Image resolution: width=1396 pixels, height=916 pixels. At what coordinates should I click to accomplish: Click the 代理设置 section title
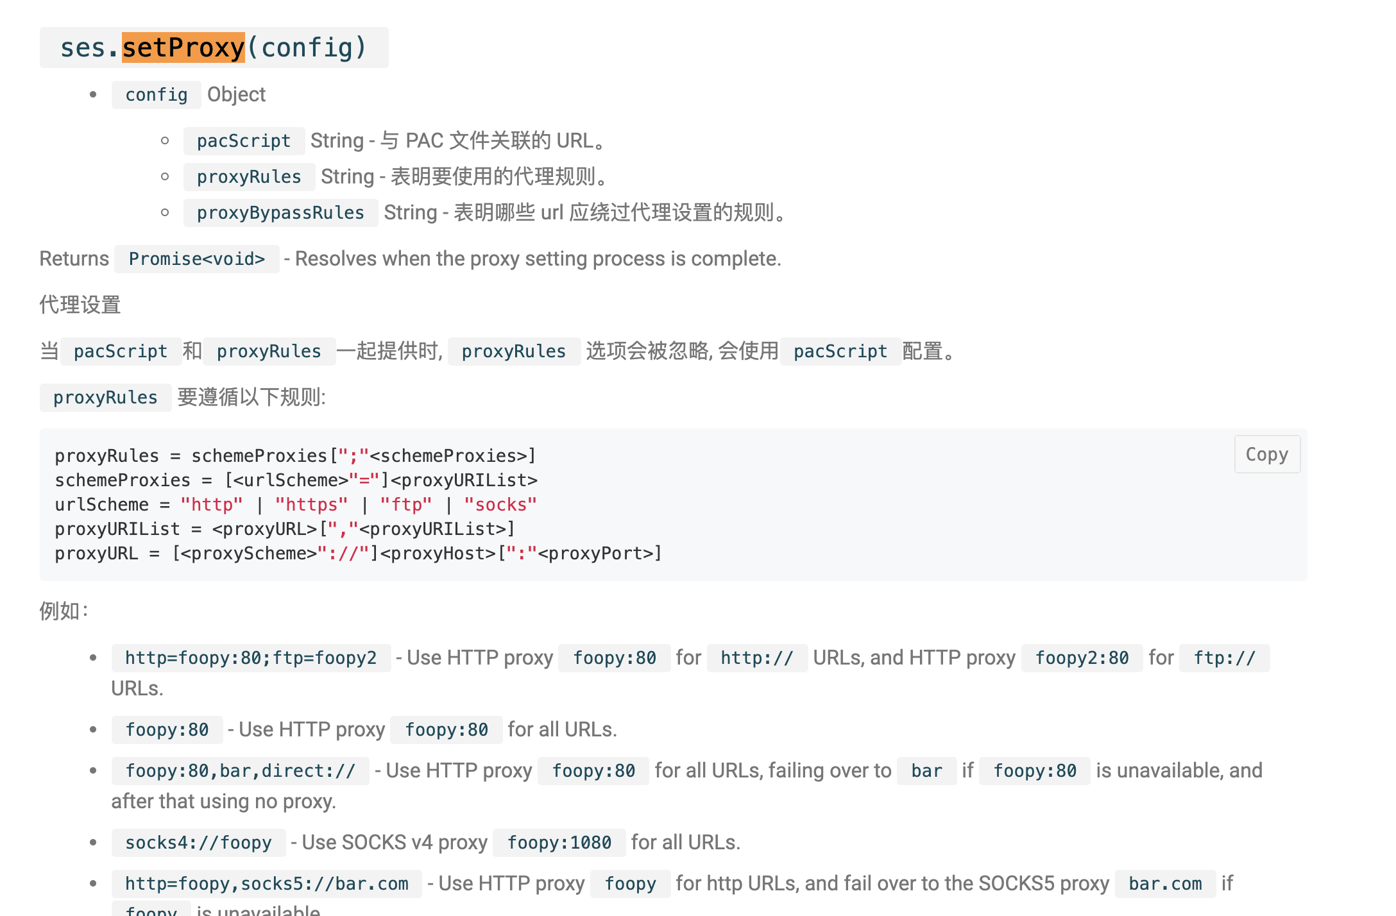coord(80,305)
